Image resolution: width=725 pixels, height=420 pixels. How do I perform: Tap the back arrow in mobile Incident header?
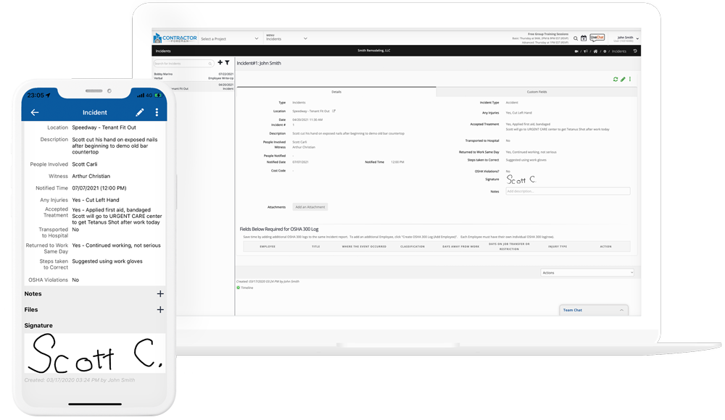click(x=34, y=113)
